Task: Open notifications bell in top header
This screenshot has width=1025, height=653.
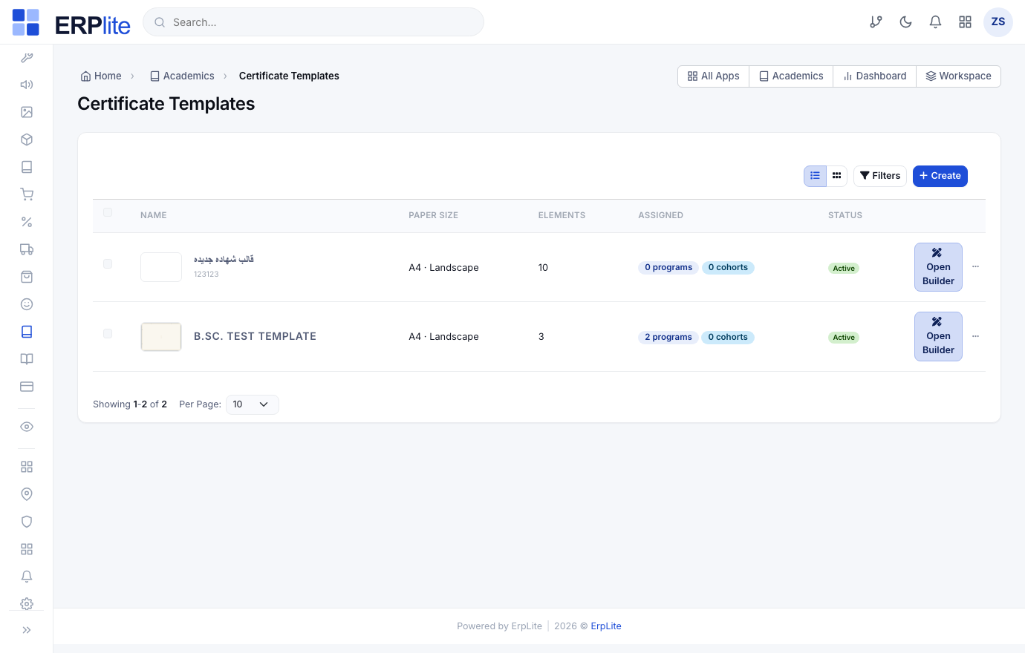Action: click(x=936, y=22)
